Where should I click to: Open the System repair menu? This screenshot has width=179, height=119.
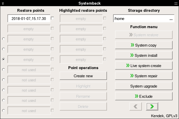[144, 76]
